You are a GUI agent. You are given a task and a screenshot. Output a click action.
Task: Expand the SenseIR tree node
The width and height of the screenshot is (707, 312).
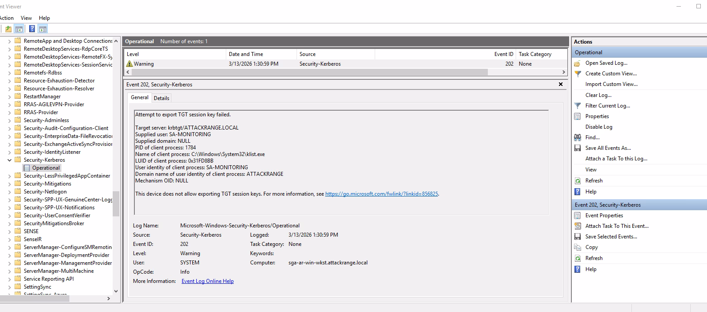(x=9, y=239)
